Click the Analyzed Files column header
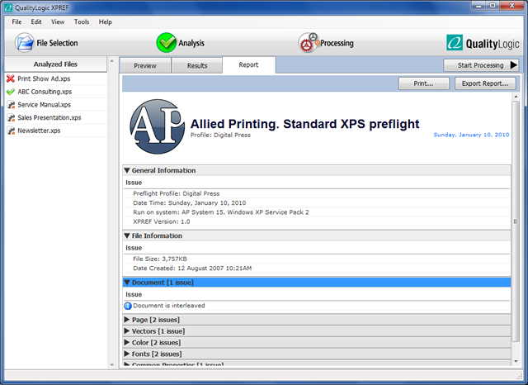The height and width of the screenshot is (385, 528). (55, 64)
